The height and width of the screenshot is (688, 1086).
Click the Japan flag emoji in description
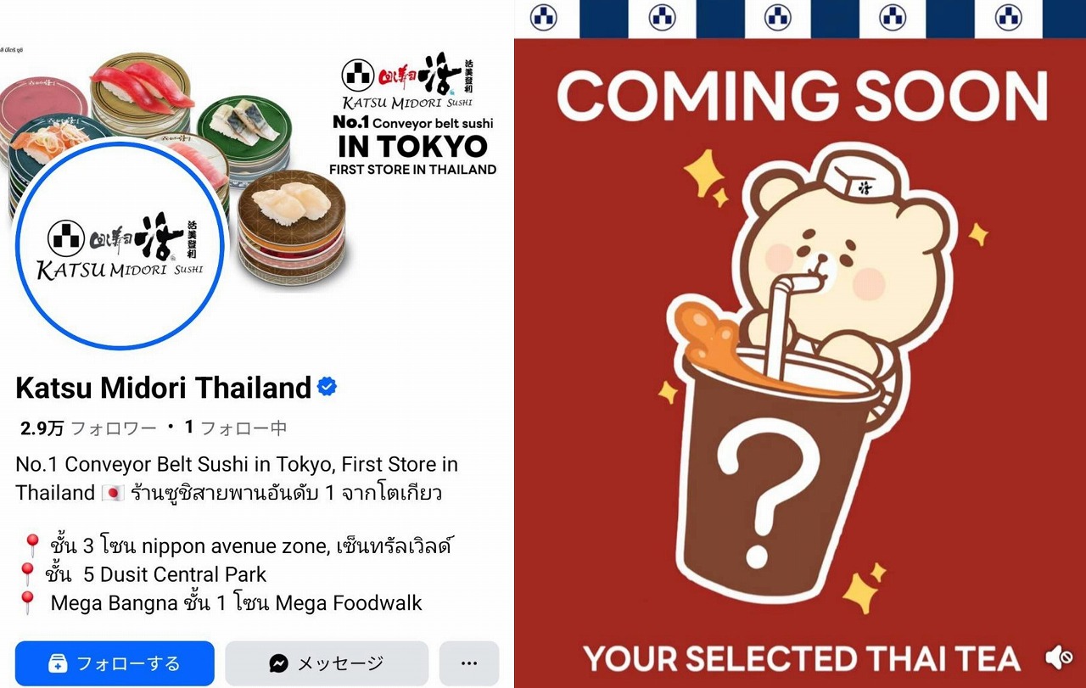(x=113, y=493)
